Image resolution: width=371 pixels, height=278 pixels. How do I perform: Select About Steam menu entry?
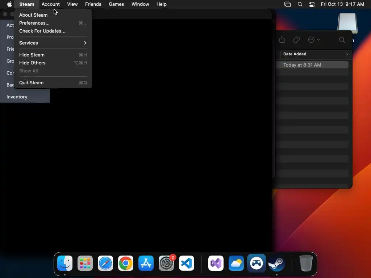(x=53, y=15)
